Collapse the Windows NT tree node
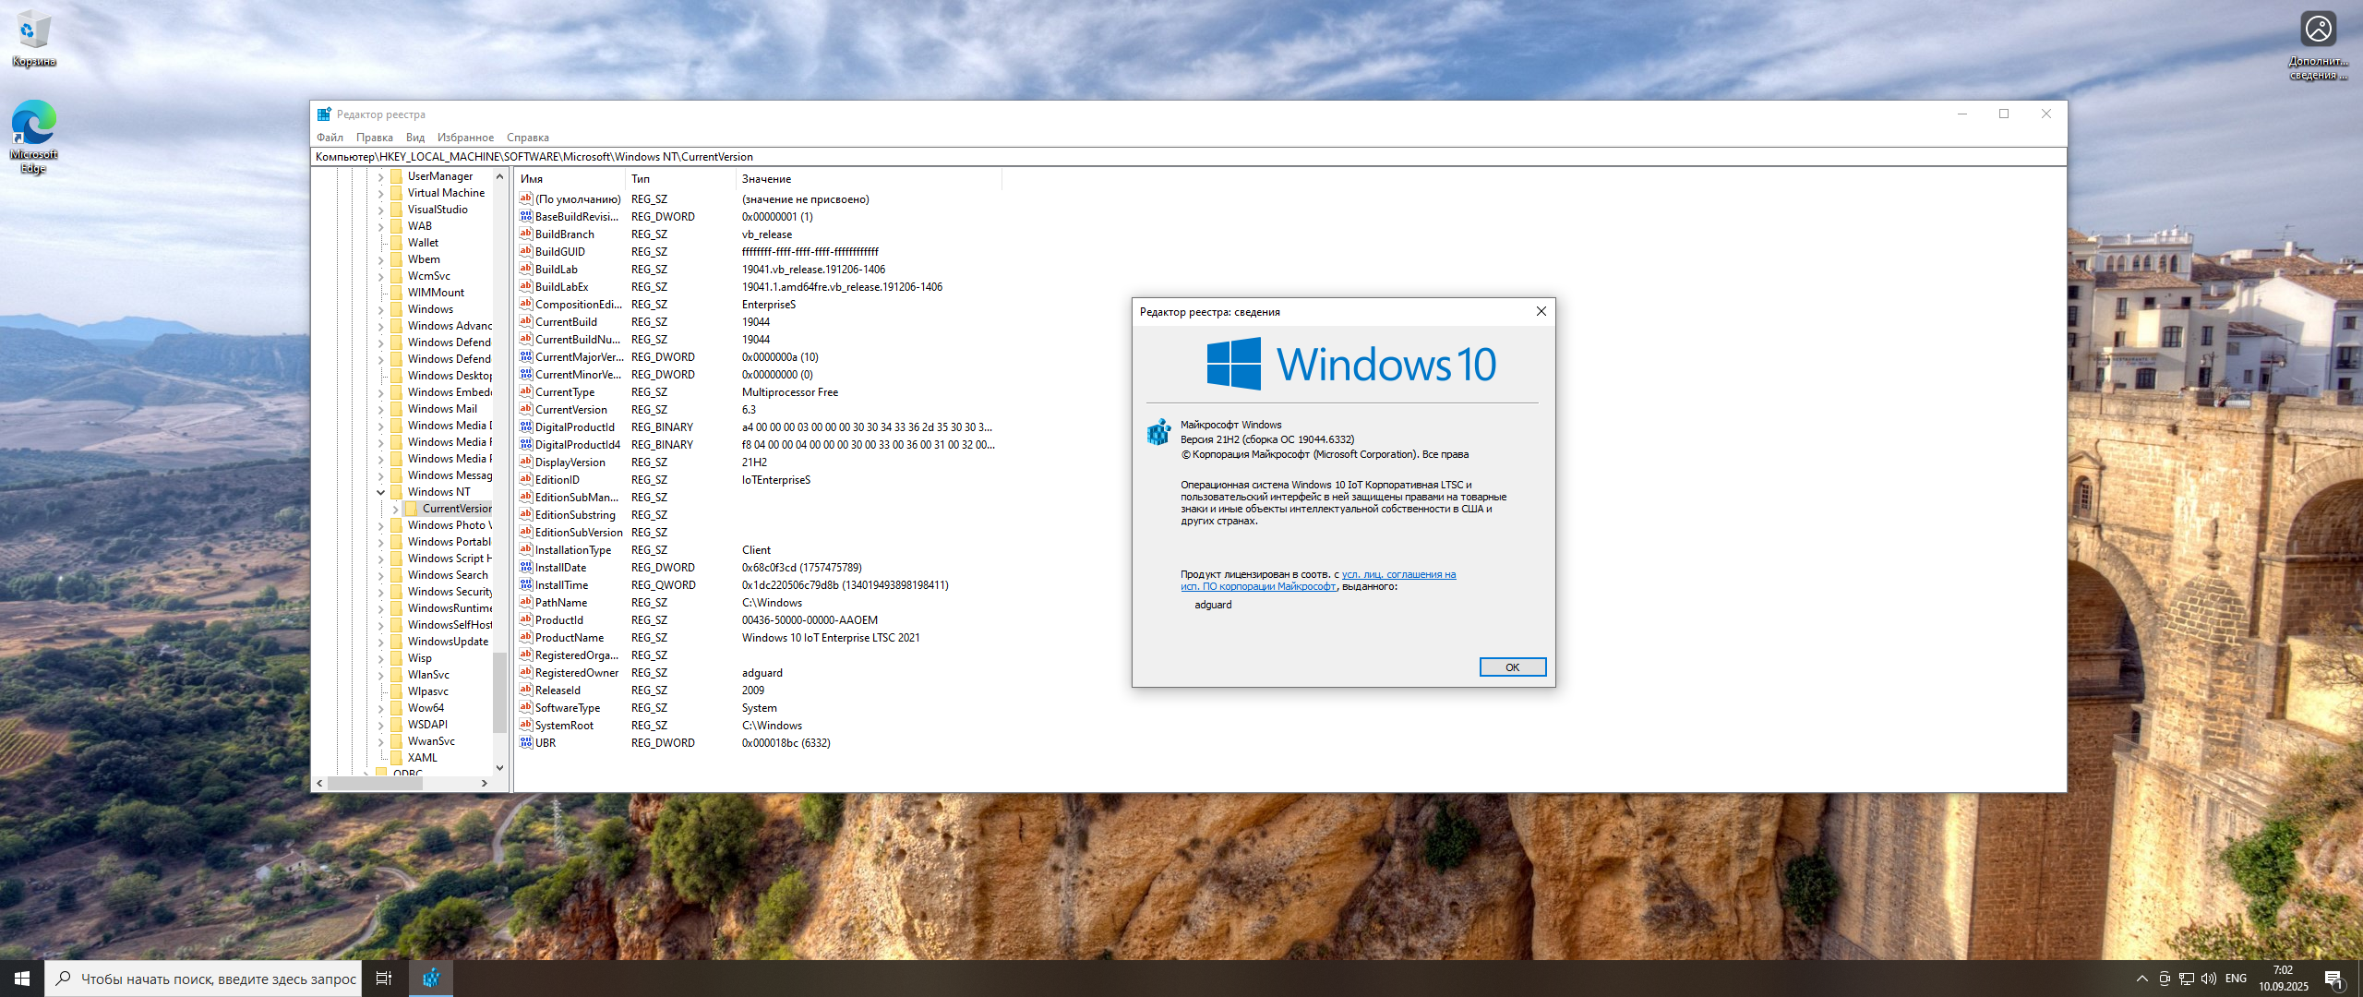The width and height of the screenshot is (2363, 997). coord(380,492)
